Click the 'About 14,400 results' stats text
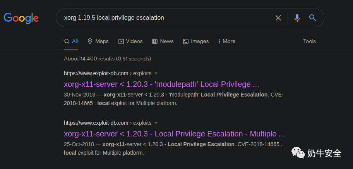The image size is (353, 169). tap(107, 59)
